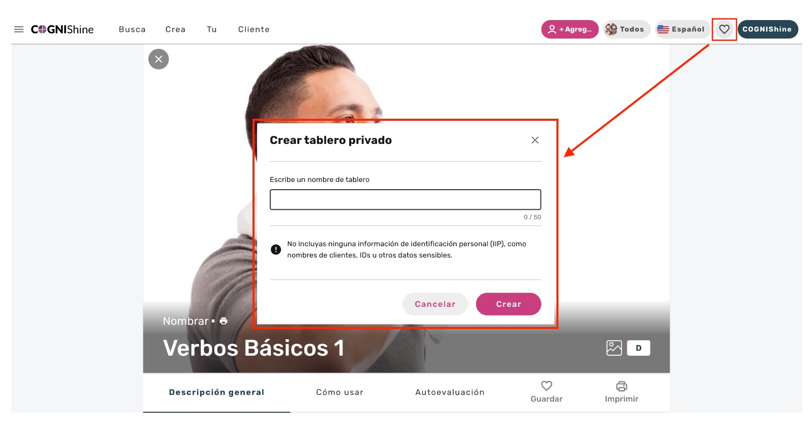Click the D badge icon
The height and width of the screenshot is (422, 812).
coord(638,348)
